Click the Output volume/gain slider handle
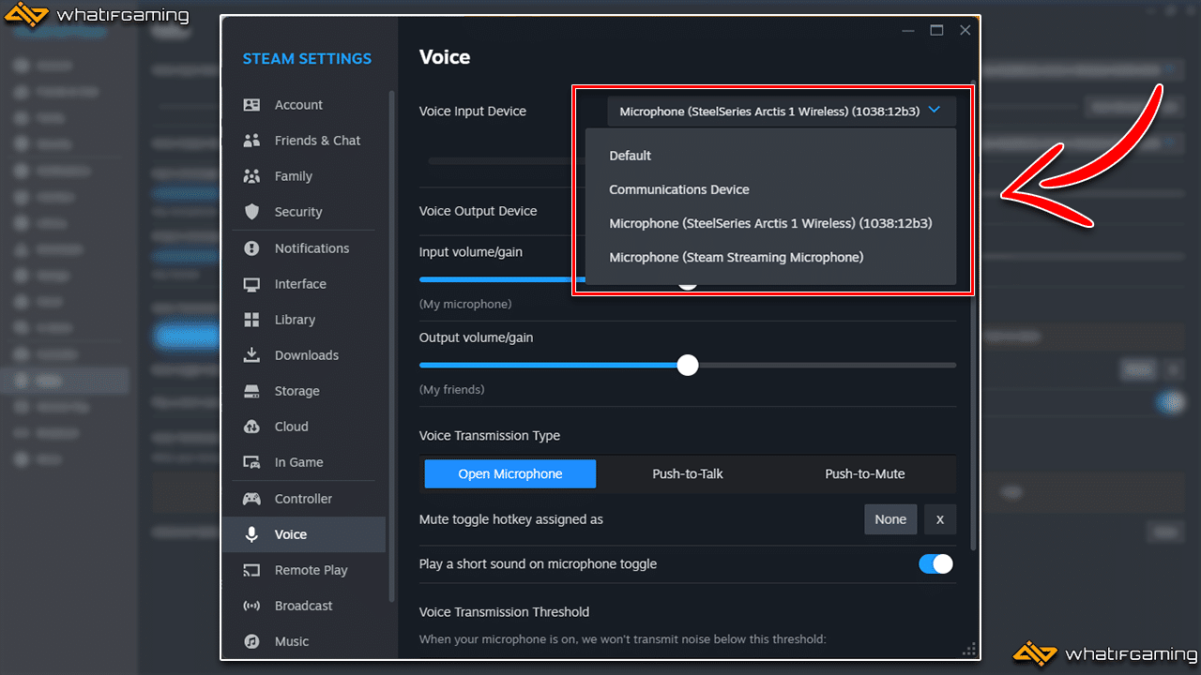Viewport: 1201px width, 675px height. click(x=688, y=365)
